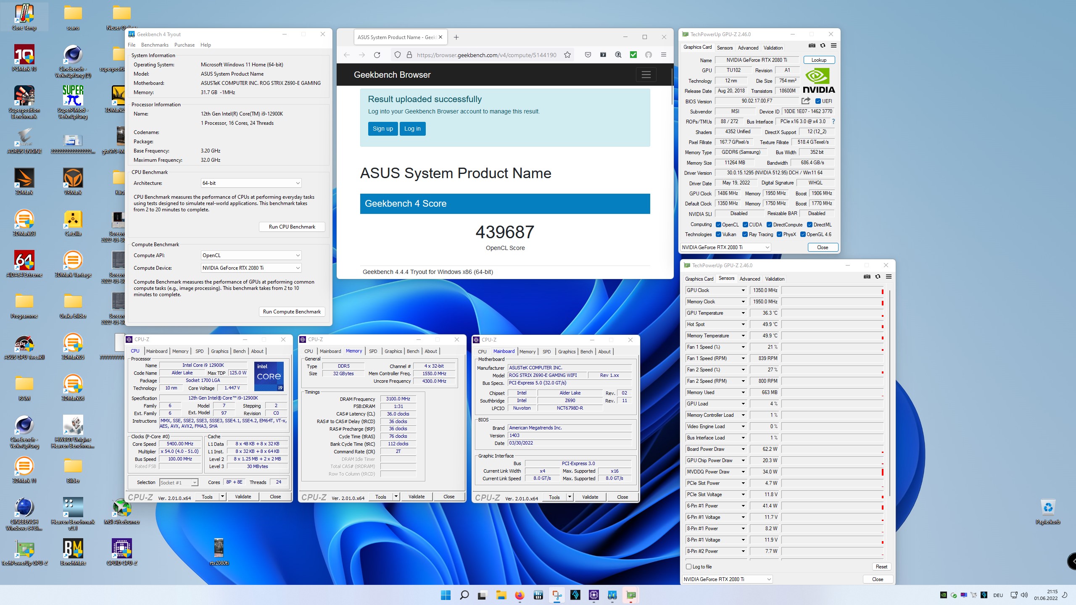Launch CPUID CPU-Z desktop icon
Screen dimensions: 1076x605
[122, 552]
